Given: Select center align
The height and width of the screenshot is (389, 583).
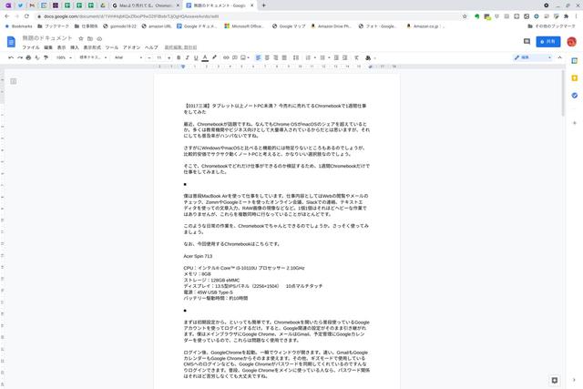Looking at the screenshot, I should [x=267, y=57].
